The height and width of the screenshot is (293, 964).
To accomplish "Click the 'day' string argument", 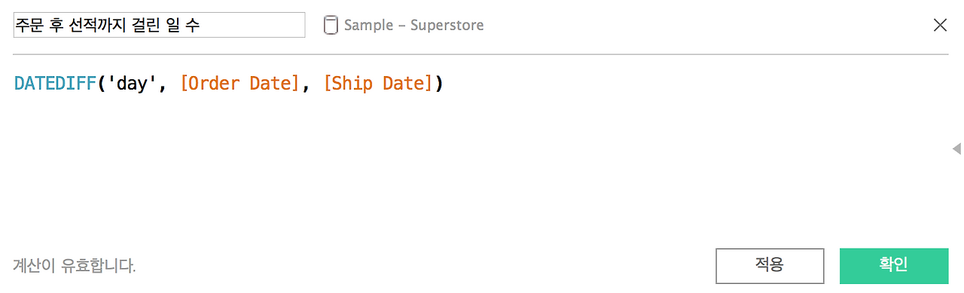I will click(x=131, y=84).
